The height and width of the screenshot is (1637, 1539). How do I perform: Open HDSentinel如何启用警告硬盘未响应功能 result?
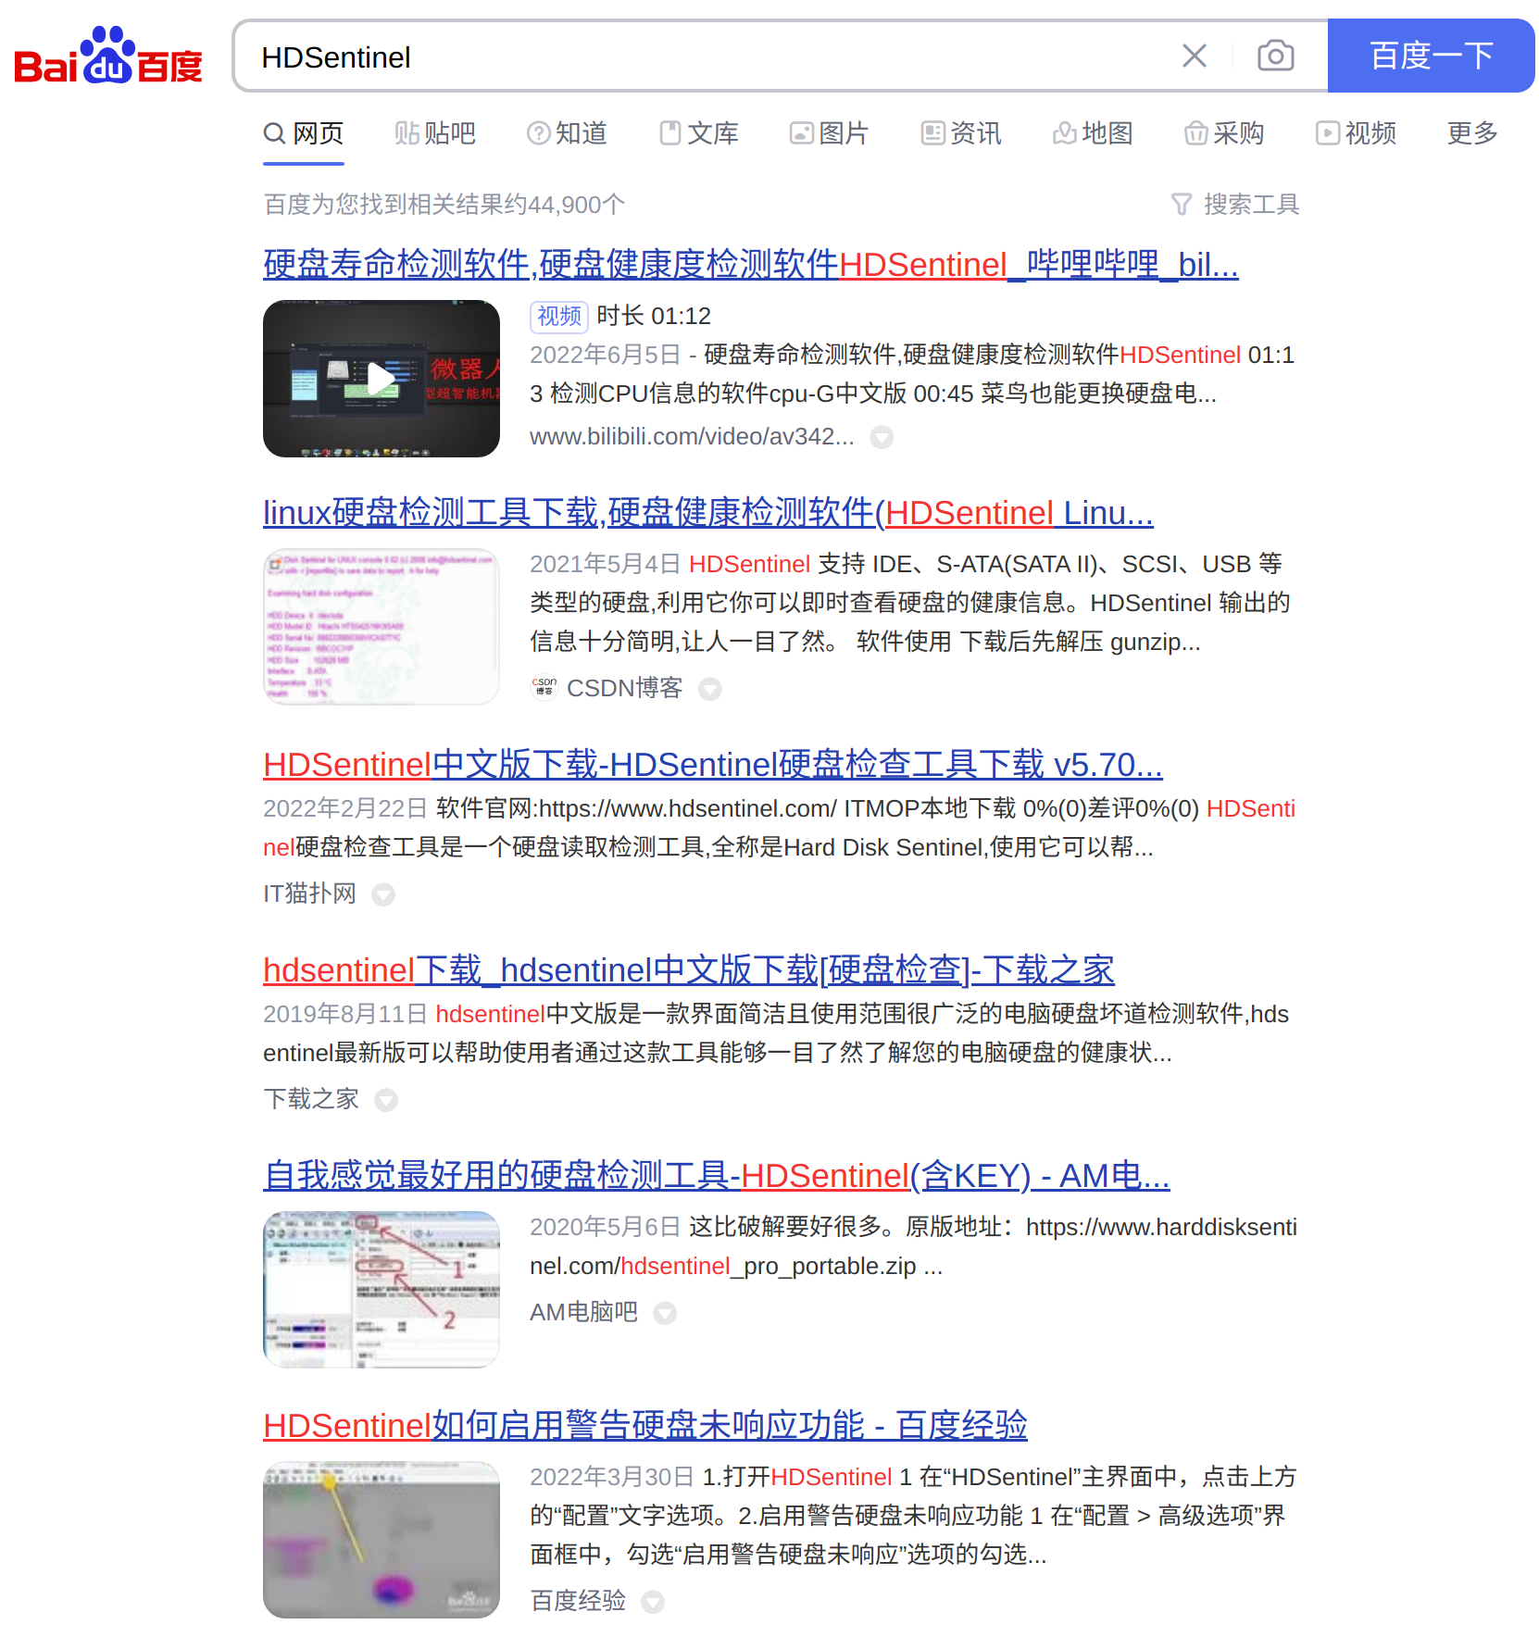(645, 1426)
